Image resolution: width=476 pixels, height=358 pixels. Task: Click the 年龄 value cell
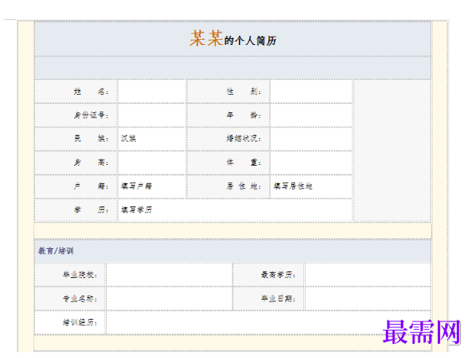tap(311, 115)
